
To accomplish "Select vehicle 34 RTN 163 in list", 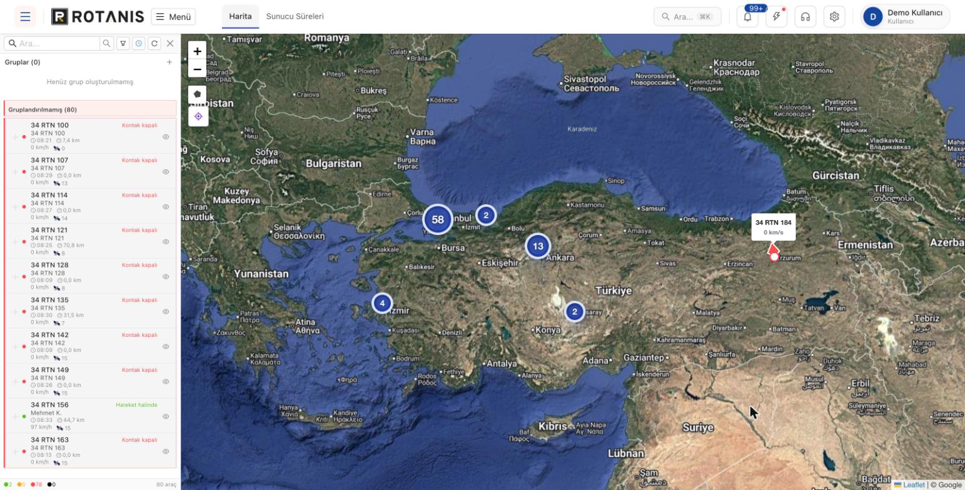I will (90, 451).
